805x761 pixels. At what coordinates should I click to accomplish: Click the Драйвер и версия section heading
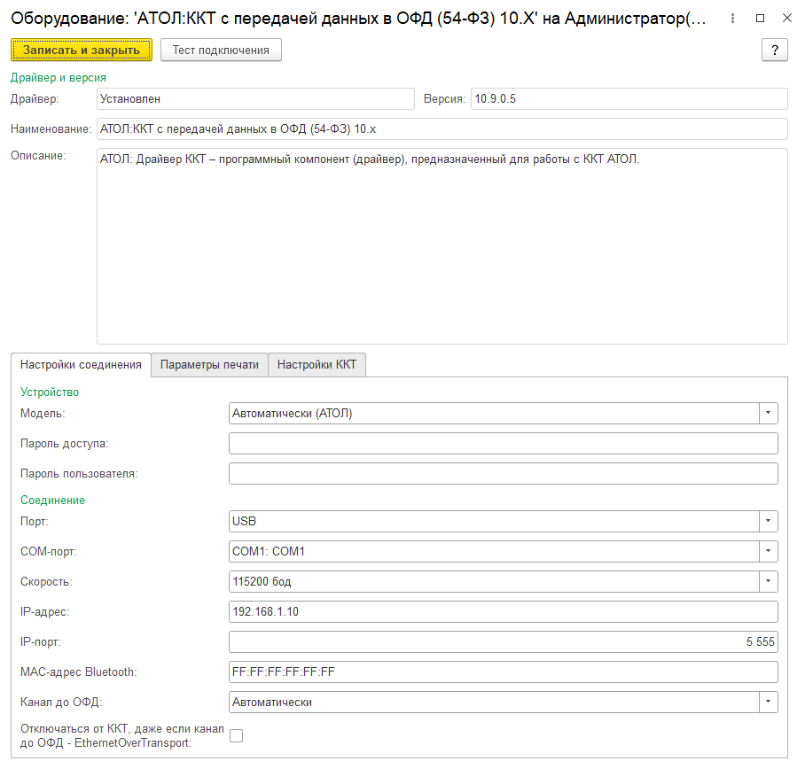[59, 77]
